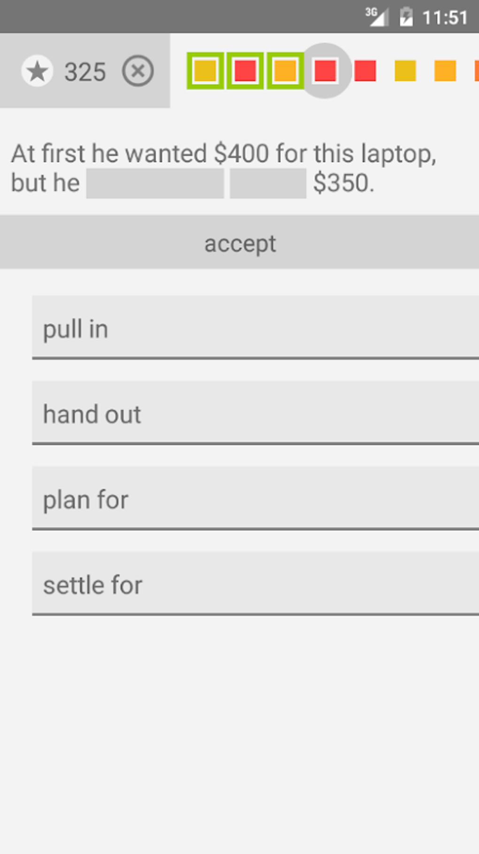This screenshot has height=854, width=479.
Task: Tap the seventh orange progress square
Action: pyautogui.click(x=445, y=71)
